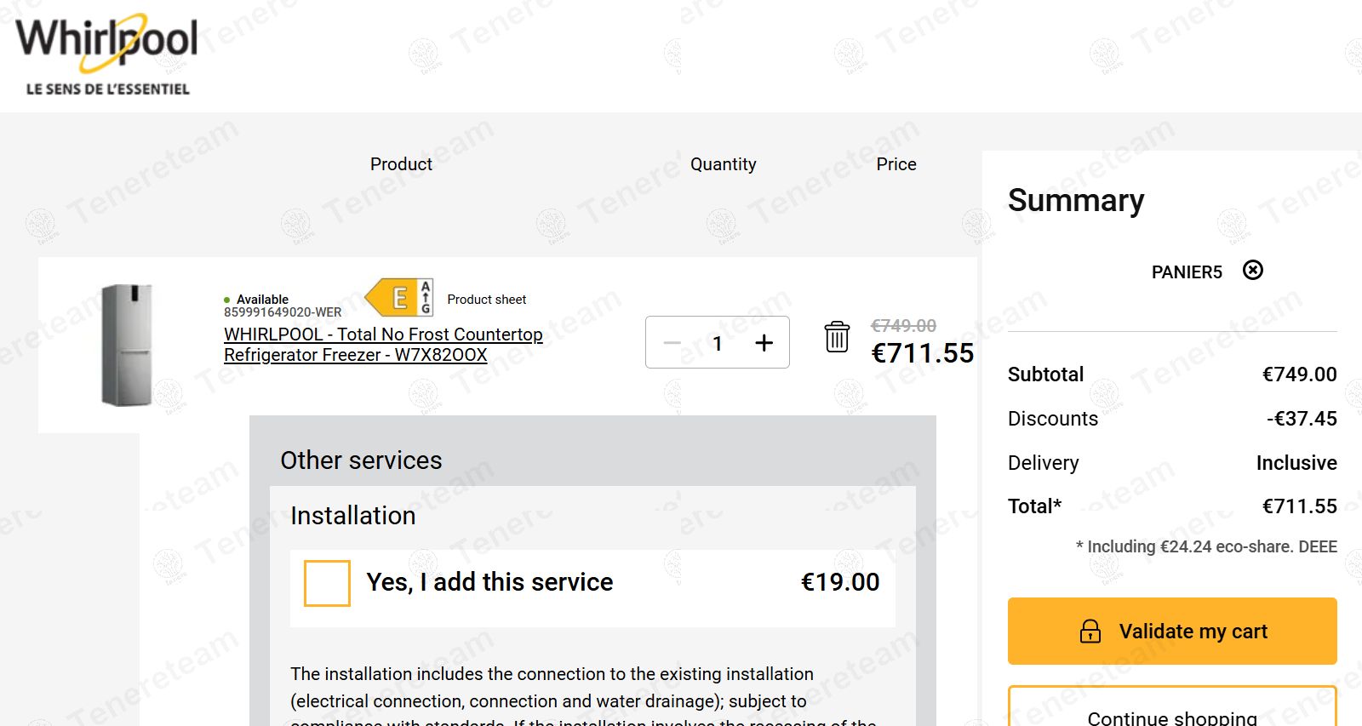This screenshot has height=726, width=1362.
Task: Open the energy label E icon
Action: click(399, 298)
